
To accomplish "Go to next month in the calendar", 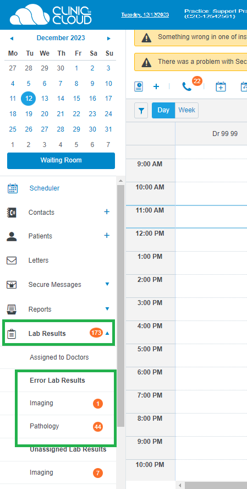I will tap(109, 39).
